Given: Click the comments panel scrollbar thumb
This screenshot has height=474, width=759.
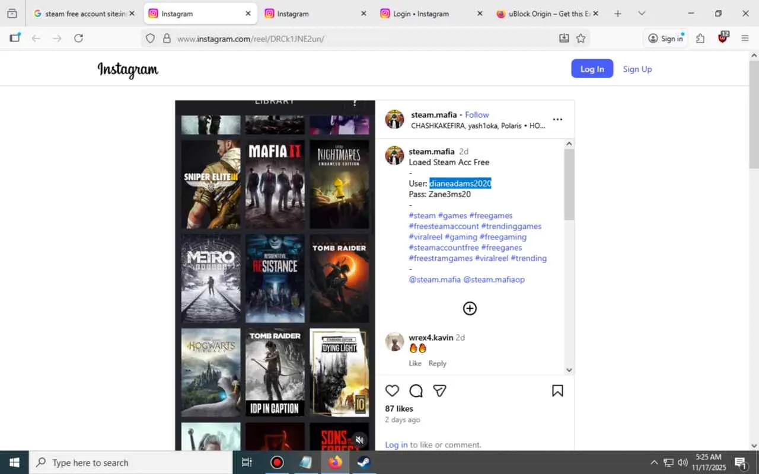Looking at the screenshot, I should tap(569, 184).
